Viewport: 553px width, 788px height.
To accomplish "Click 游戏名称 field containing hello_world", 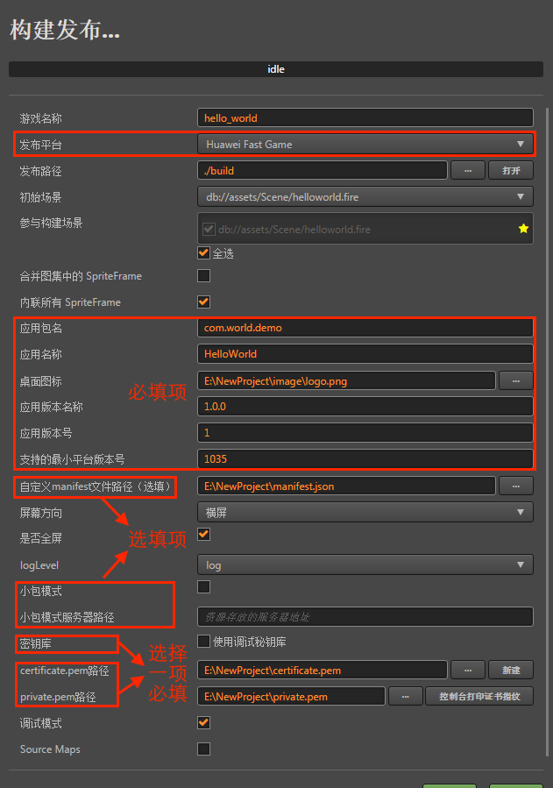I will pyautogui.click(x=365, y=117).
